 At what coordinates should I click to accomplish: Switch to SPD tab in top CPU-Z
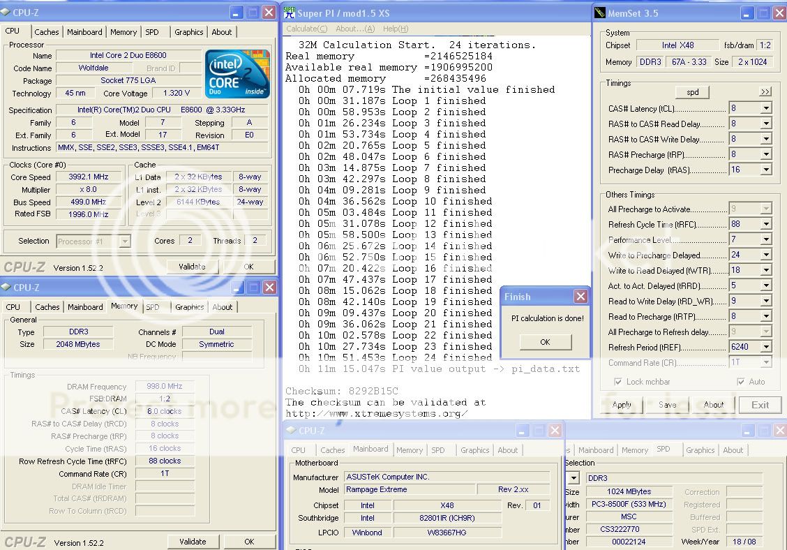(152, 32)
